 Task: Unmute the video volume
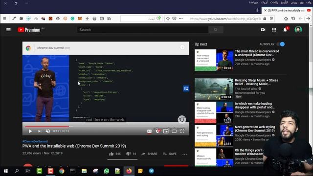[x=48, y=131]
